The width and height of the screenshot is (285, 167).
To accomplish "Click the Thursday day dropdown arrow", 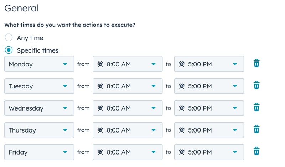I will pyautogui.click(x=65, y=130).
